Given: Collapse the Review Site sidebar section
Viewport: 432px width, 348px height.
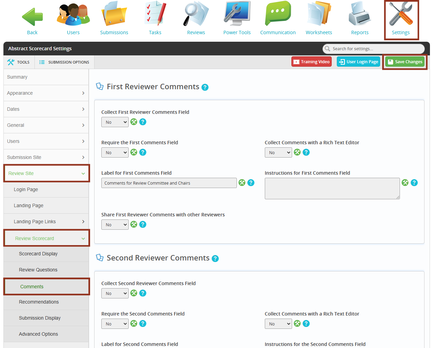Looking at the screenshot, I should point(46,173).
